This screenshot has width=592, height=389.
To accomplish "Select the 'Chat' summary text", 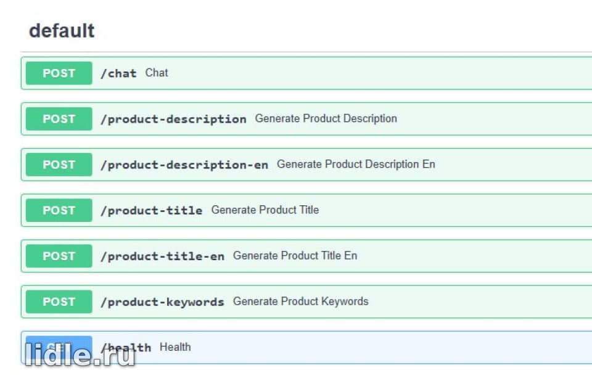I will click(x=157, y=73).
